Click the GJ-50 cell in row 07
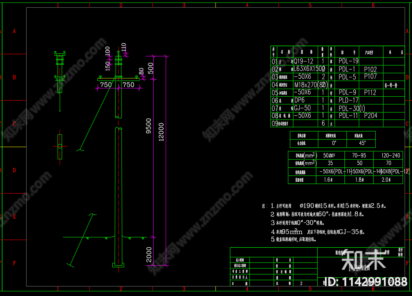 pyautogui.click(x=302, y=108)
